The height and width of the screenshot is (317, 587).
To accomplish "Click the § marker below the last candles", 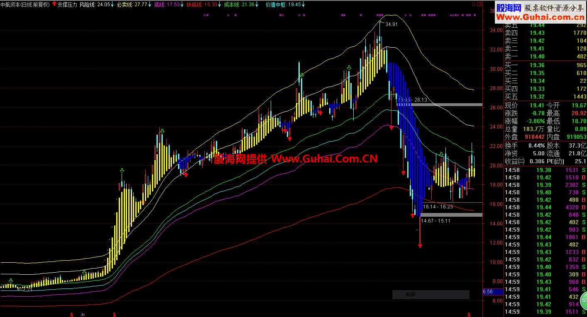I will pyautogui.click(x=470, y=315).
